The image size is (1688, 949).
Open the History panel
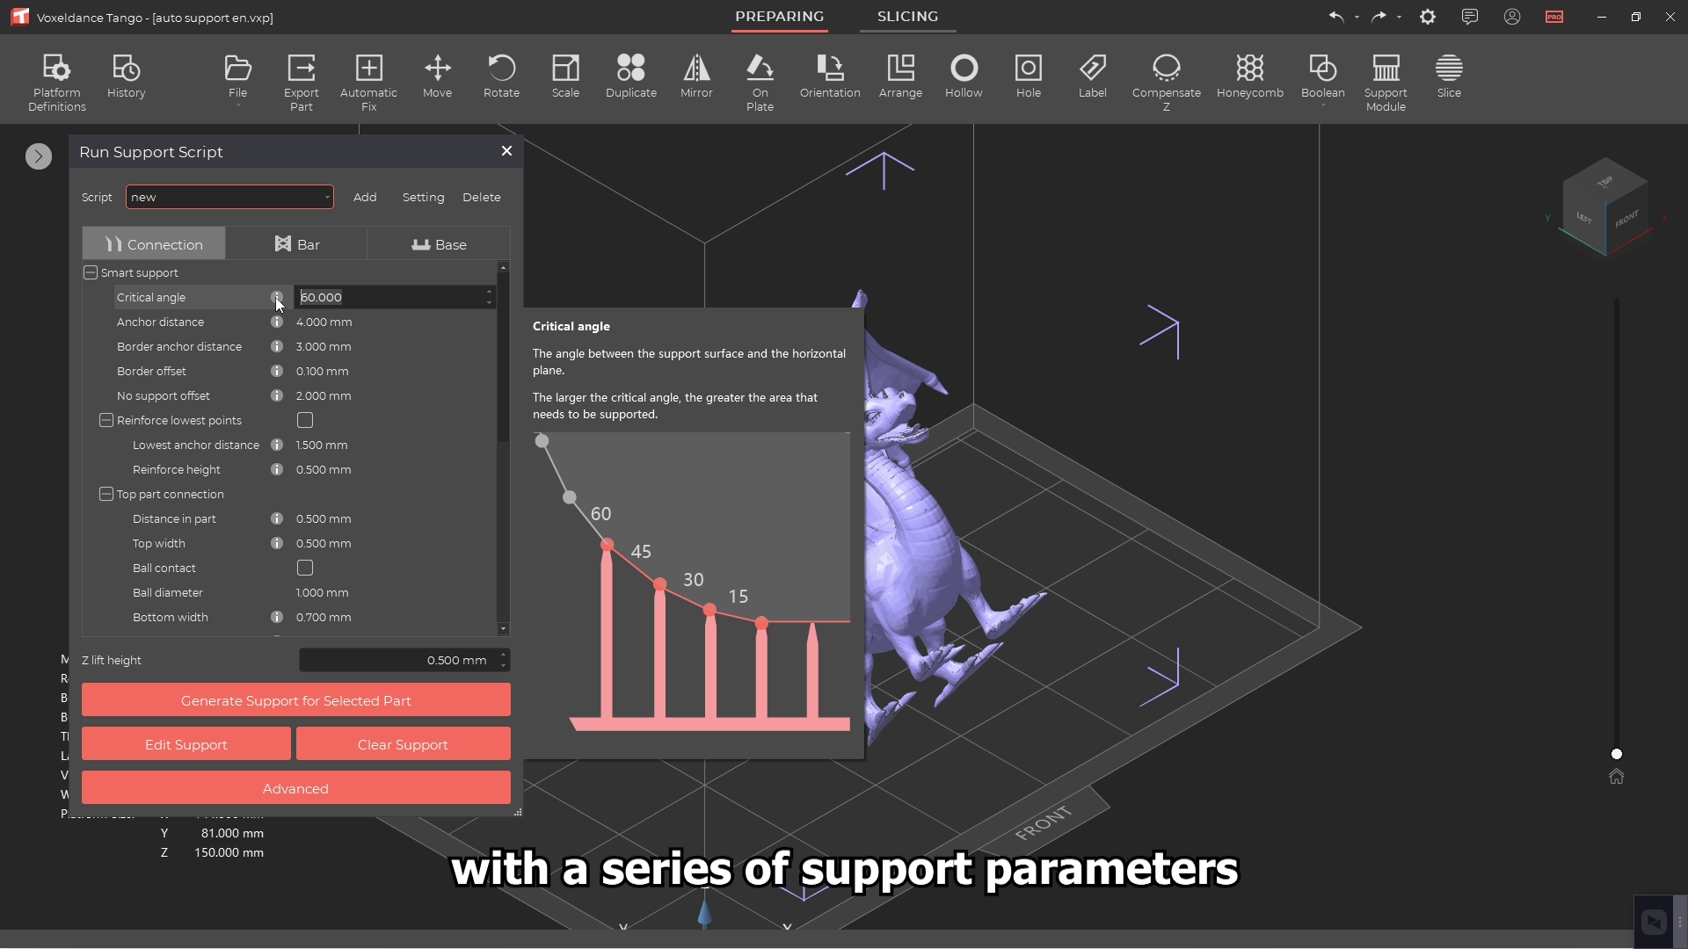tap(126, 76)
